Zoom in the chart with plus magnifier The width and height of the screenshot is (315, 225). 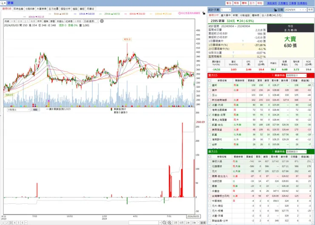[169, 222]
